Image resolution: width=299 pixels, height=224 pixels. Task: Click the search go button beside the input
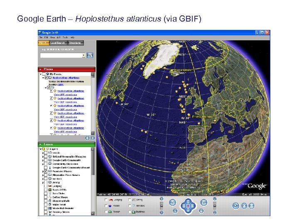pyautogui.click(x=90, y=55)
